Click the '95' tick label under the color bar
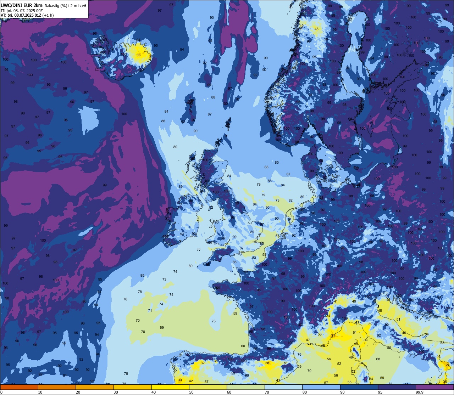 coord(380,392)
